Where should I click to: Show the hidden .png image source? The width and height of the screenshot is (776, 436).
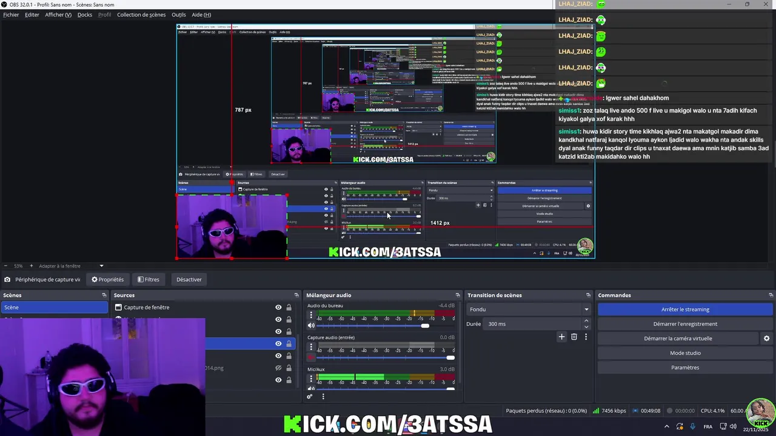[278, 368]
